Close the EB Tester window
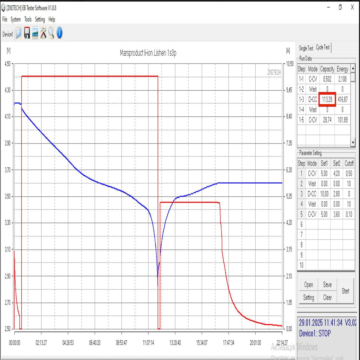 [352, 8]
